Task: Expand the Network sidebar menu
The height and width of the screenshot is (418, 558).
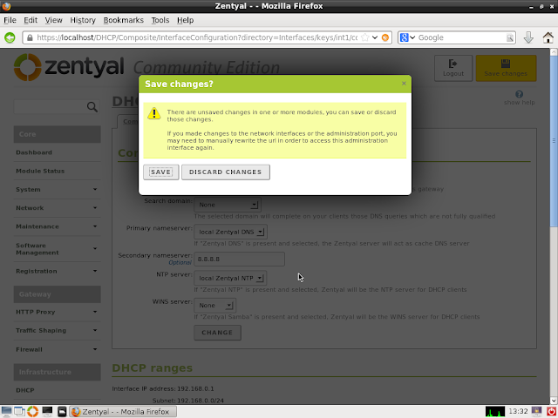Action: pos(57,208)
